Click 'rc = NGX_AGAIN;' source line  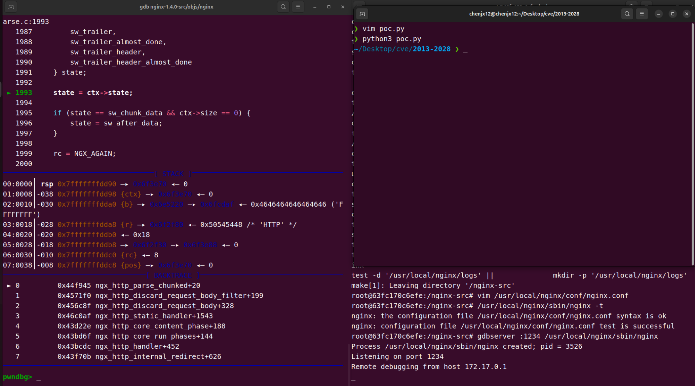(x=84, y=154)
